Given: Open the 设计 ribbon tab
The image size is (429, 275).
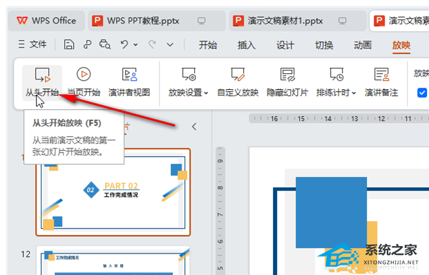Looking at the screenshot, I should coord(285,45).
